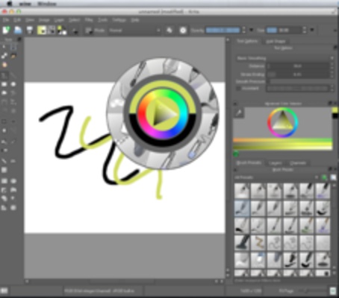Select the Rectangle shape tool in toolbox

pyautogui.click(x=4, y=84)
